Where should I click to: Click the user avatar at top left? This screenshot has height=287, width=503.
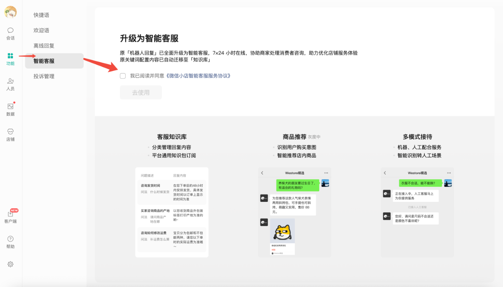tap(10, 12)
